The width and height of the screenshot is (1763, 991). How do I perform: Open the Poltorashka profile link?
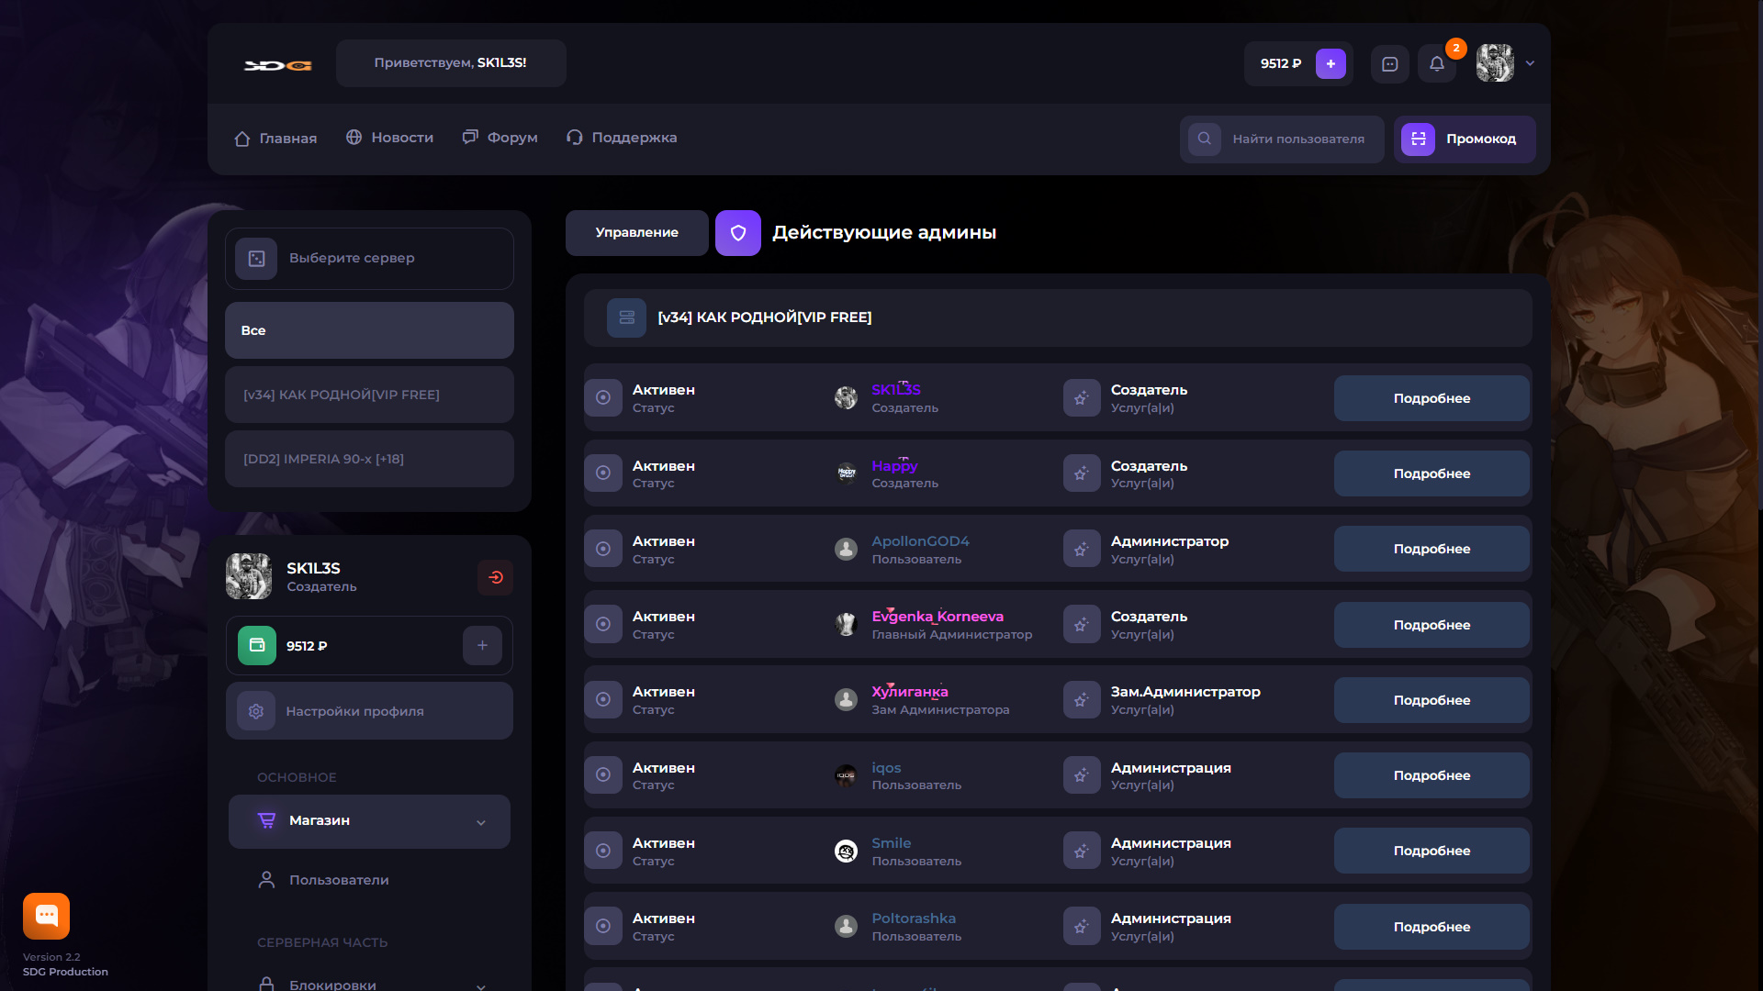point(914,919)
